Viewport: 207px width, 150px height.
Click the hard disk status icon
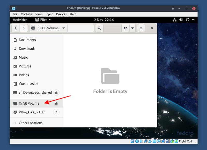tap(132, 141)
